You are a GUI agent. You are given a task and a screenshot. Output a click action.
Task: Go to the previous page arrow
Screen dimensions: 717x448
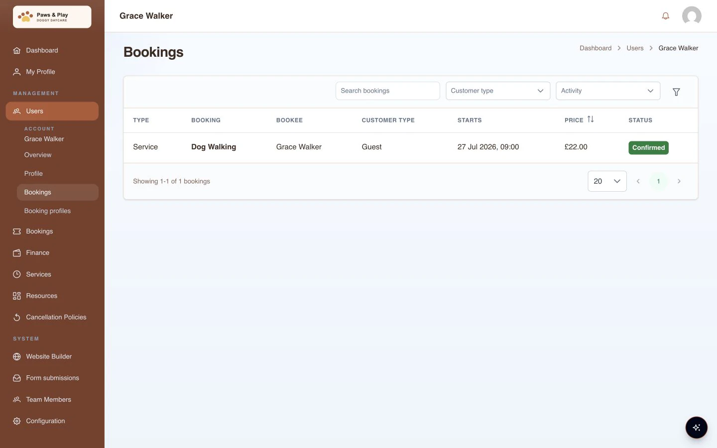[x=638, y=181]
